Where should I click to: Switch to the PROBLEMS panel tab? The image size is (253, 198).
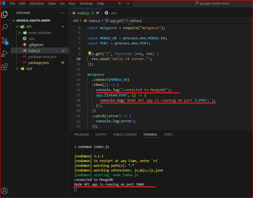pyautogui.click(x=82, y=135)
